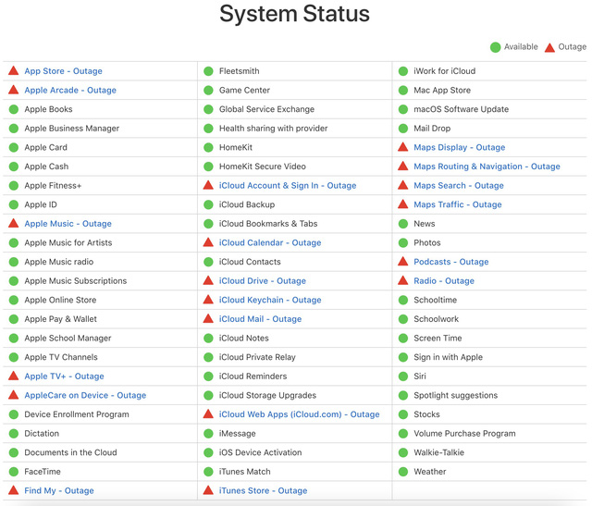This screenshot has width=592, height=506.
Task: Click the Apple Pay & Wallet text
Action: pos(60,319)
